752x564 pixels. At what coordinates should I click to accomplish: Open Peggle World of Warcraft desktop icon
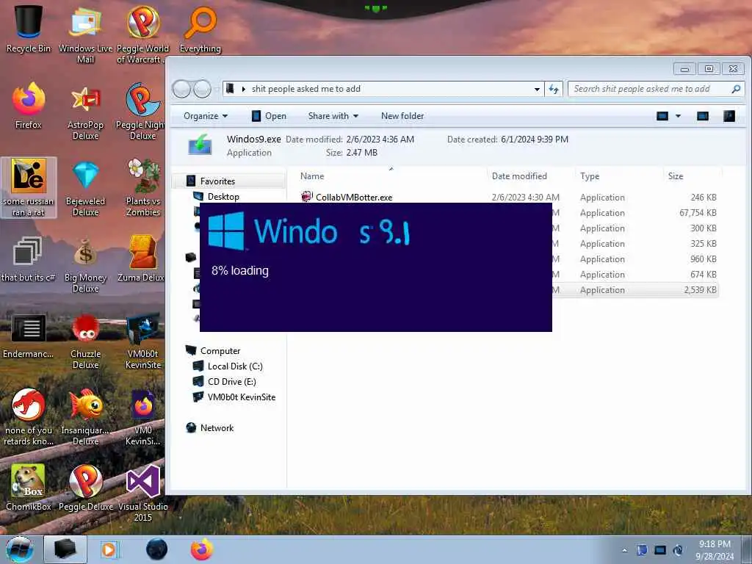(x=142, y=34)
